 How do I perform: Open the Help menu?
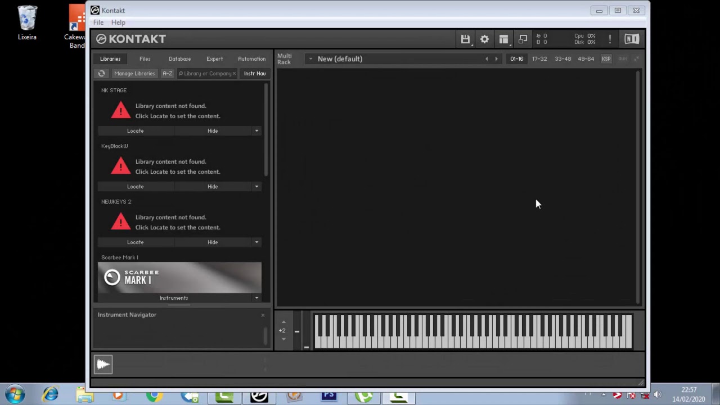pyautogui.click(x=118, y=22)
